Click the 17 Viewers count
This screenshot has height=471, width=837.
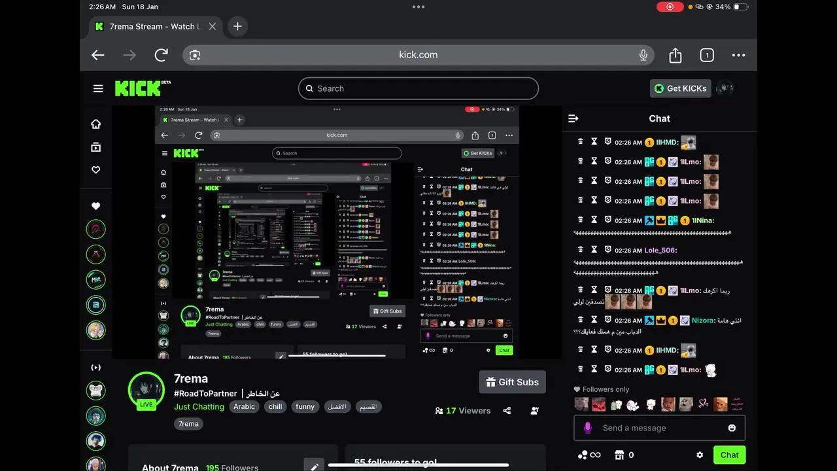coord(463,411)
